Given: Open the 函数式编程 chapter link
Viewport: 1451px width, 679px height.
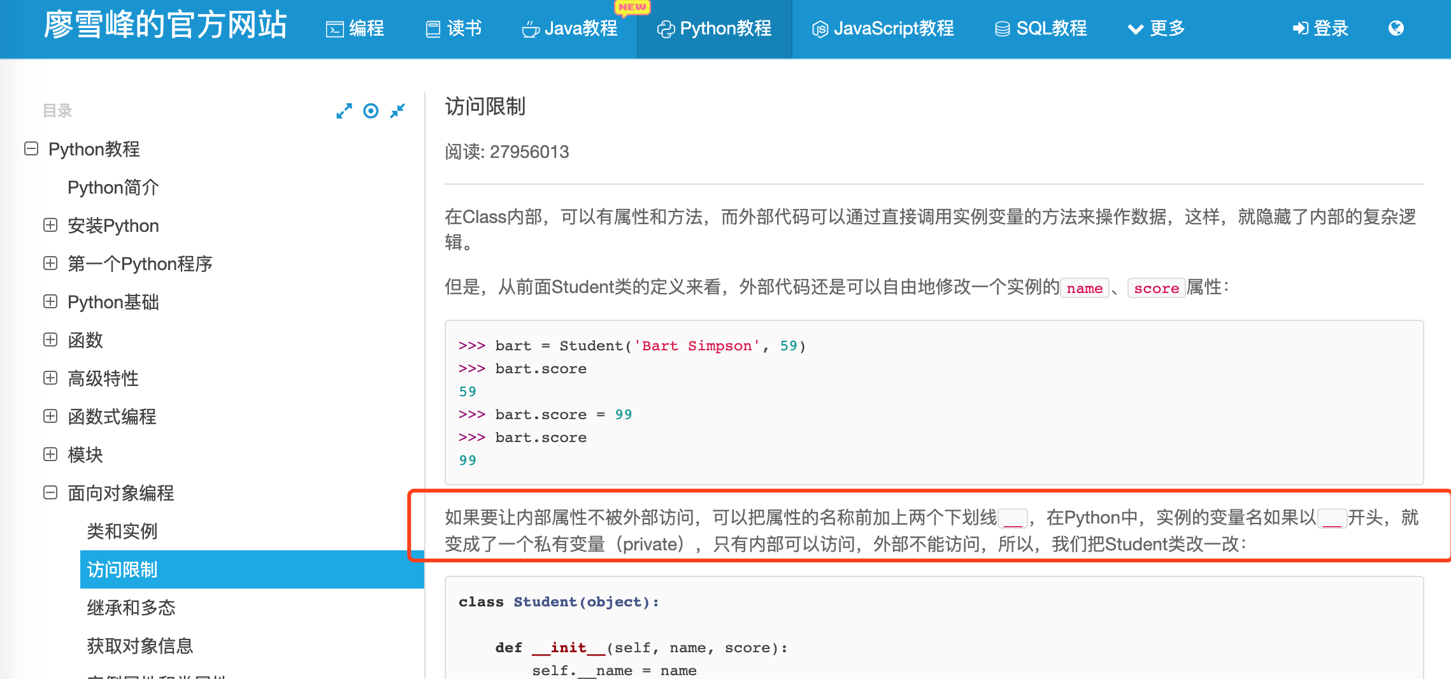Looking at the screenshot, I should (x=112, y=417).
